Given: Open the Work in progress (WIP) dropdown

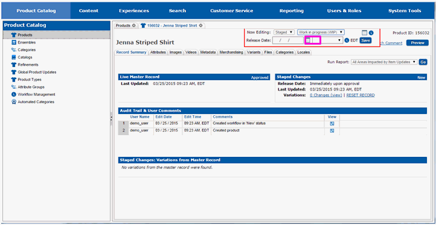Looking at the screenshot, I should (x=321, y=33).
